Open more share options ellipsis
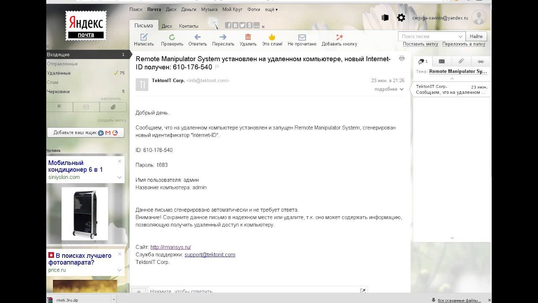 coord(256,25)
